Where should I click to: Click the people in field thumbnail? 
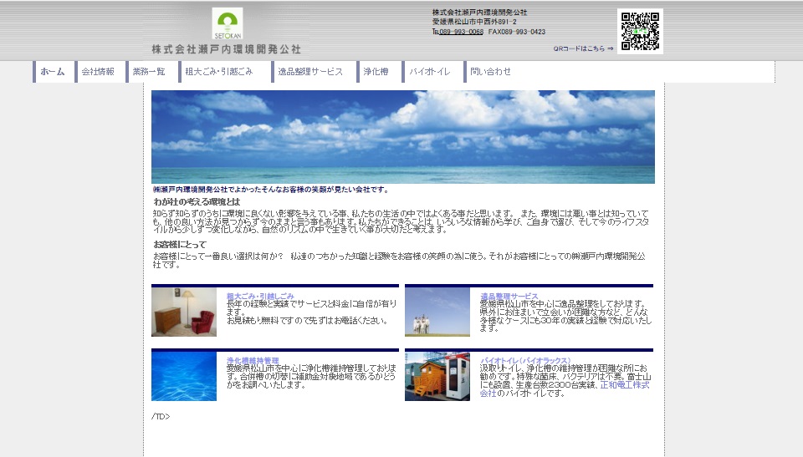pyautogui.click(x=437, y=312)
